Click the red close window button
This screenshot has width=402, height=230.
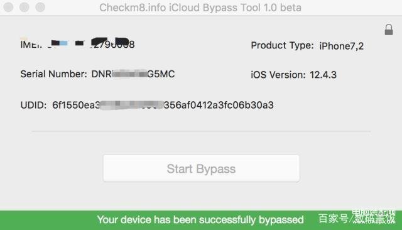(8, 7)
